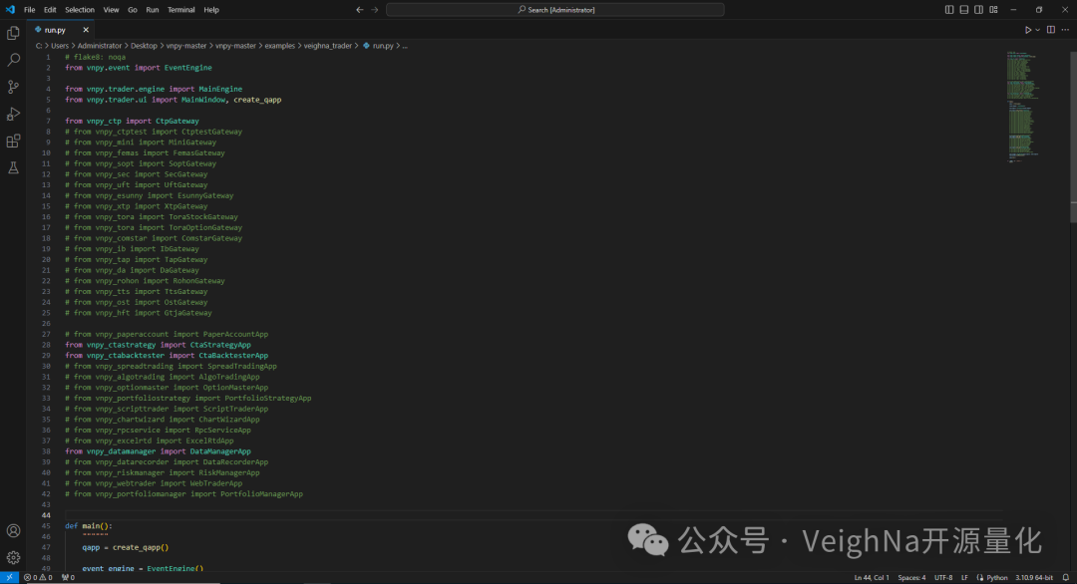The image size is (1077, 584).
Task: Expand the veighna_trader breadcrumb folder
Action: [x=330, y=46]
